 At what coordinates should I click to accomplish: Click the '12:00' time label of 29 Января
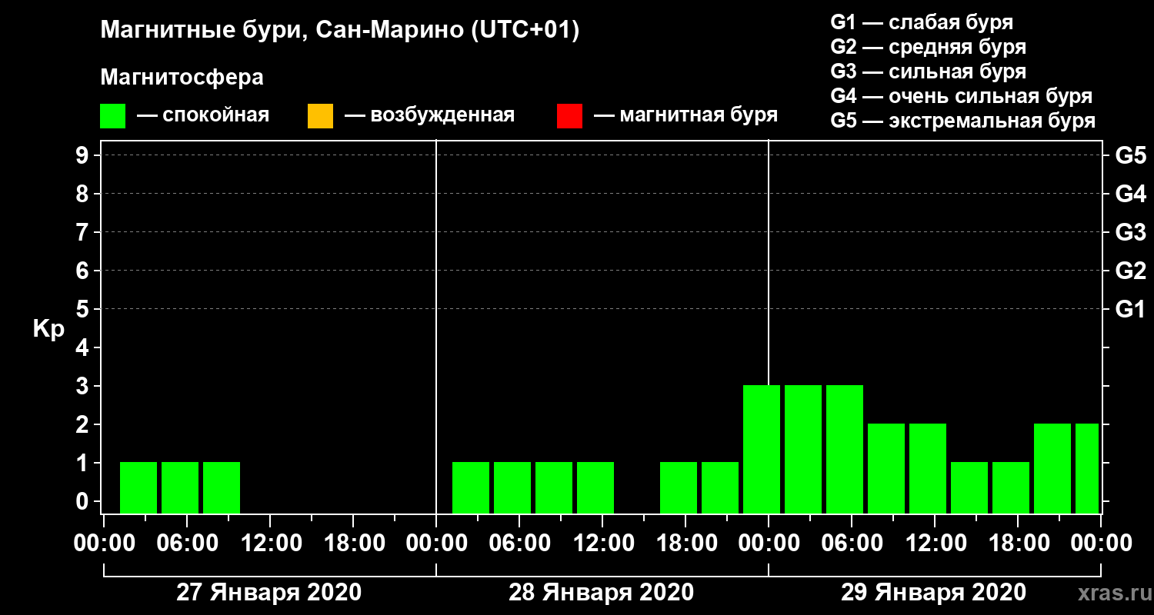click(935, 544)
